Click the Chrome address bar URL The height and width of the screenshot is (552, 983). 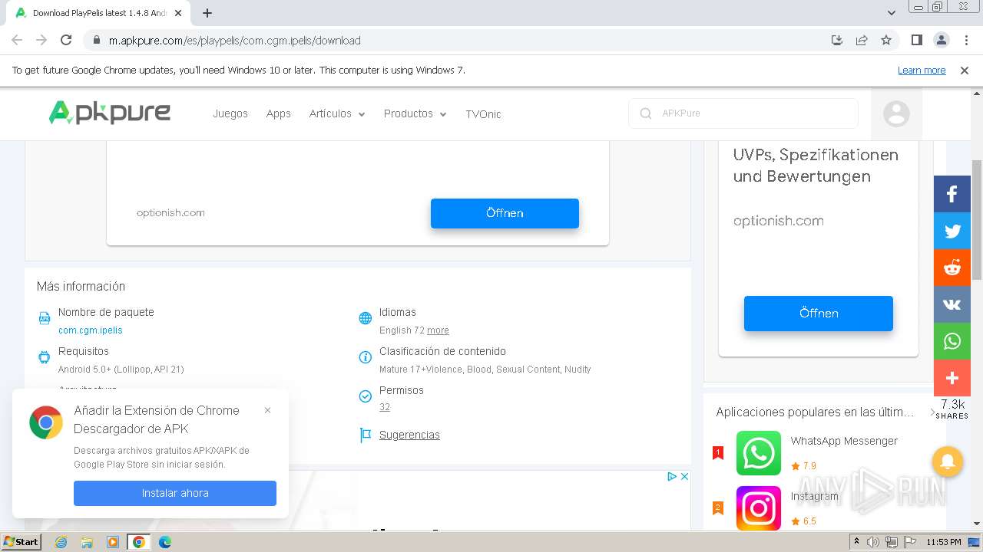(235, 40)
